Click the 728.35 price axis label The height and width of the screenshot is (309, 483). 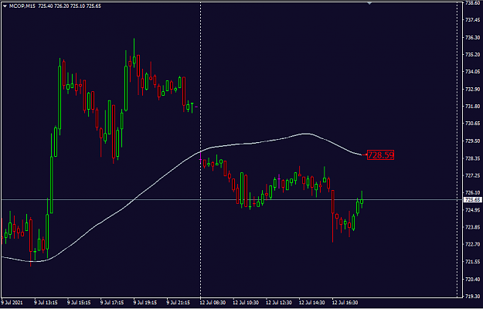(473, 158)
